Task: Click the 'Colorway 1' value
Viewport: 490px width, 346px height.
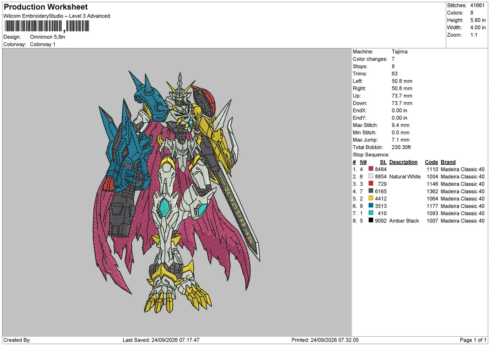Action: (43, 44)
